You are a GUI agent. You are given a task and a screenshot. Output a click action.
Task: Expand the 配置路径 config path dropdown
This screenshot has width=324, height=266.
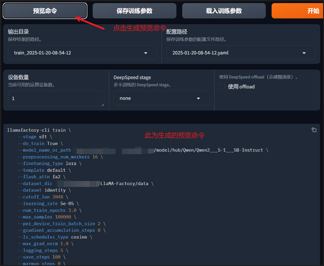pos(241,53)
